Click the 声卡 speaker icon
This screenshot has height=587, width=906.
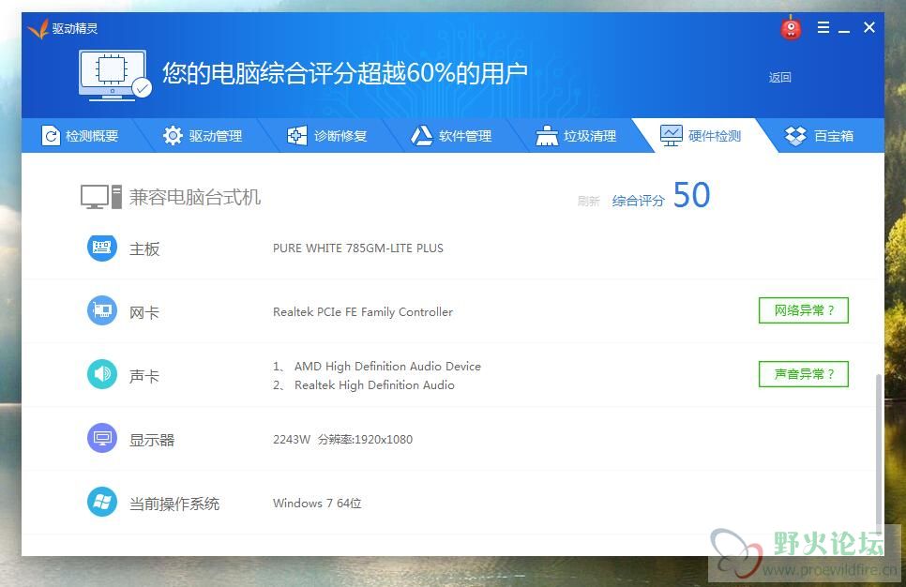102,374
